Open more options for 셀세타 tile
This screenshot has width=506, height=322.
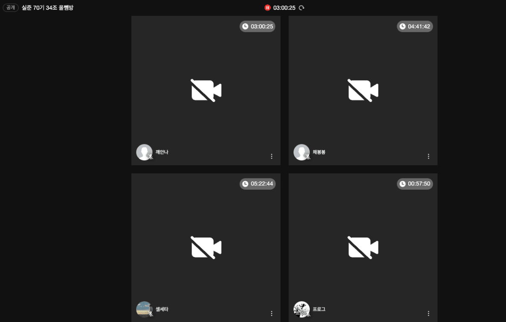pos(271,313)
